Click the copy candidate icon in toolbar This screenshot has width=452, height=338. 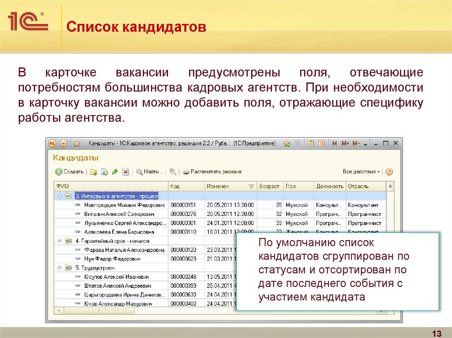[104, 172]
